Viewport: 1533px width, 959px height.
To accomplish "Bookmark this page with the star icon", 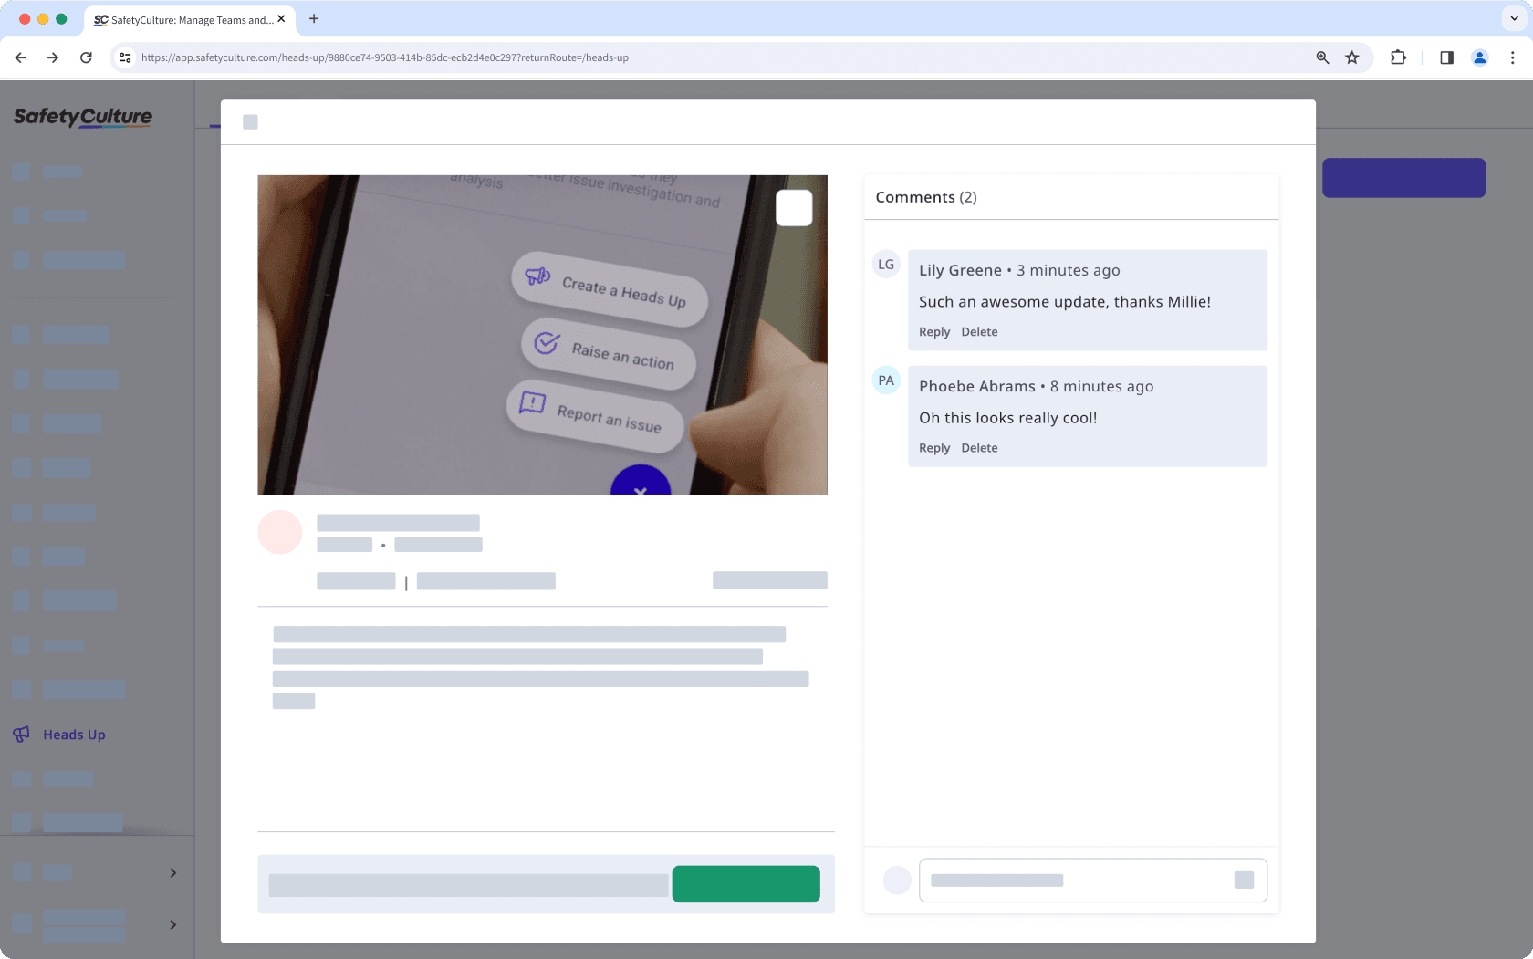I will click(1352, 57).
